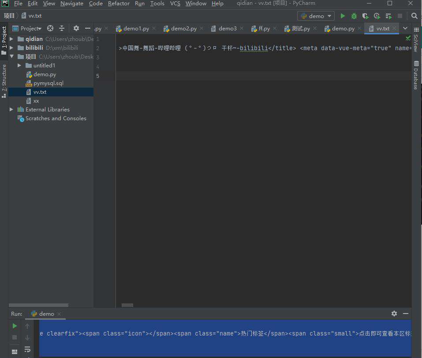Image resolution: width=422 pixels, height=358 pixels.
Task: Rerun demo in Run panel
Action: [15, 326]
